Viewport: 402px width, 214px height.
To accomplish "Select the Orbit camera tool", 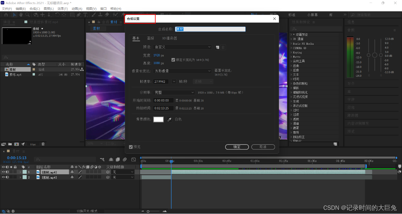I will (36, 15).
